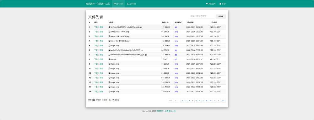Screen dimensions: 314x120
Task: Click the 搜索 search button
Action: [221, 16]
